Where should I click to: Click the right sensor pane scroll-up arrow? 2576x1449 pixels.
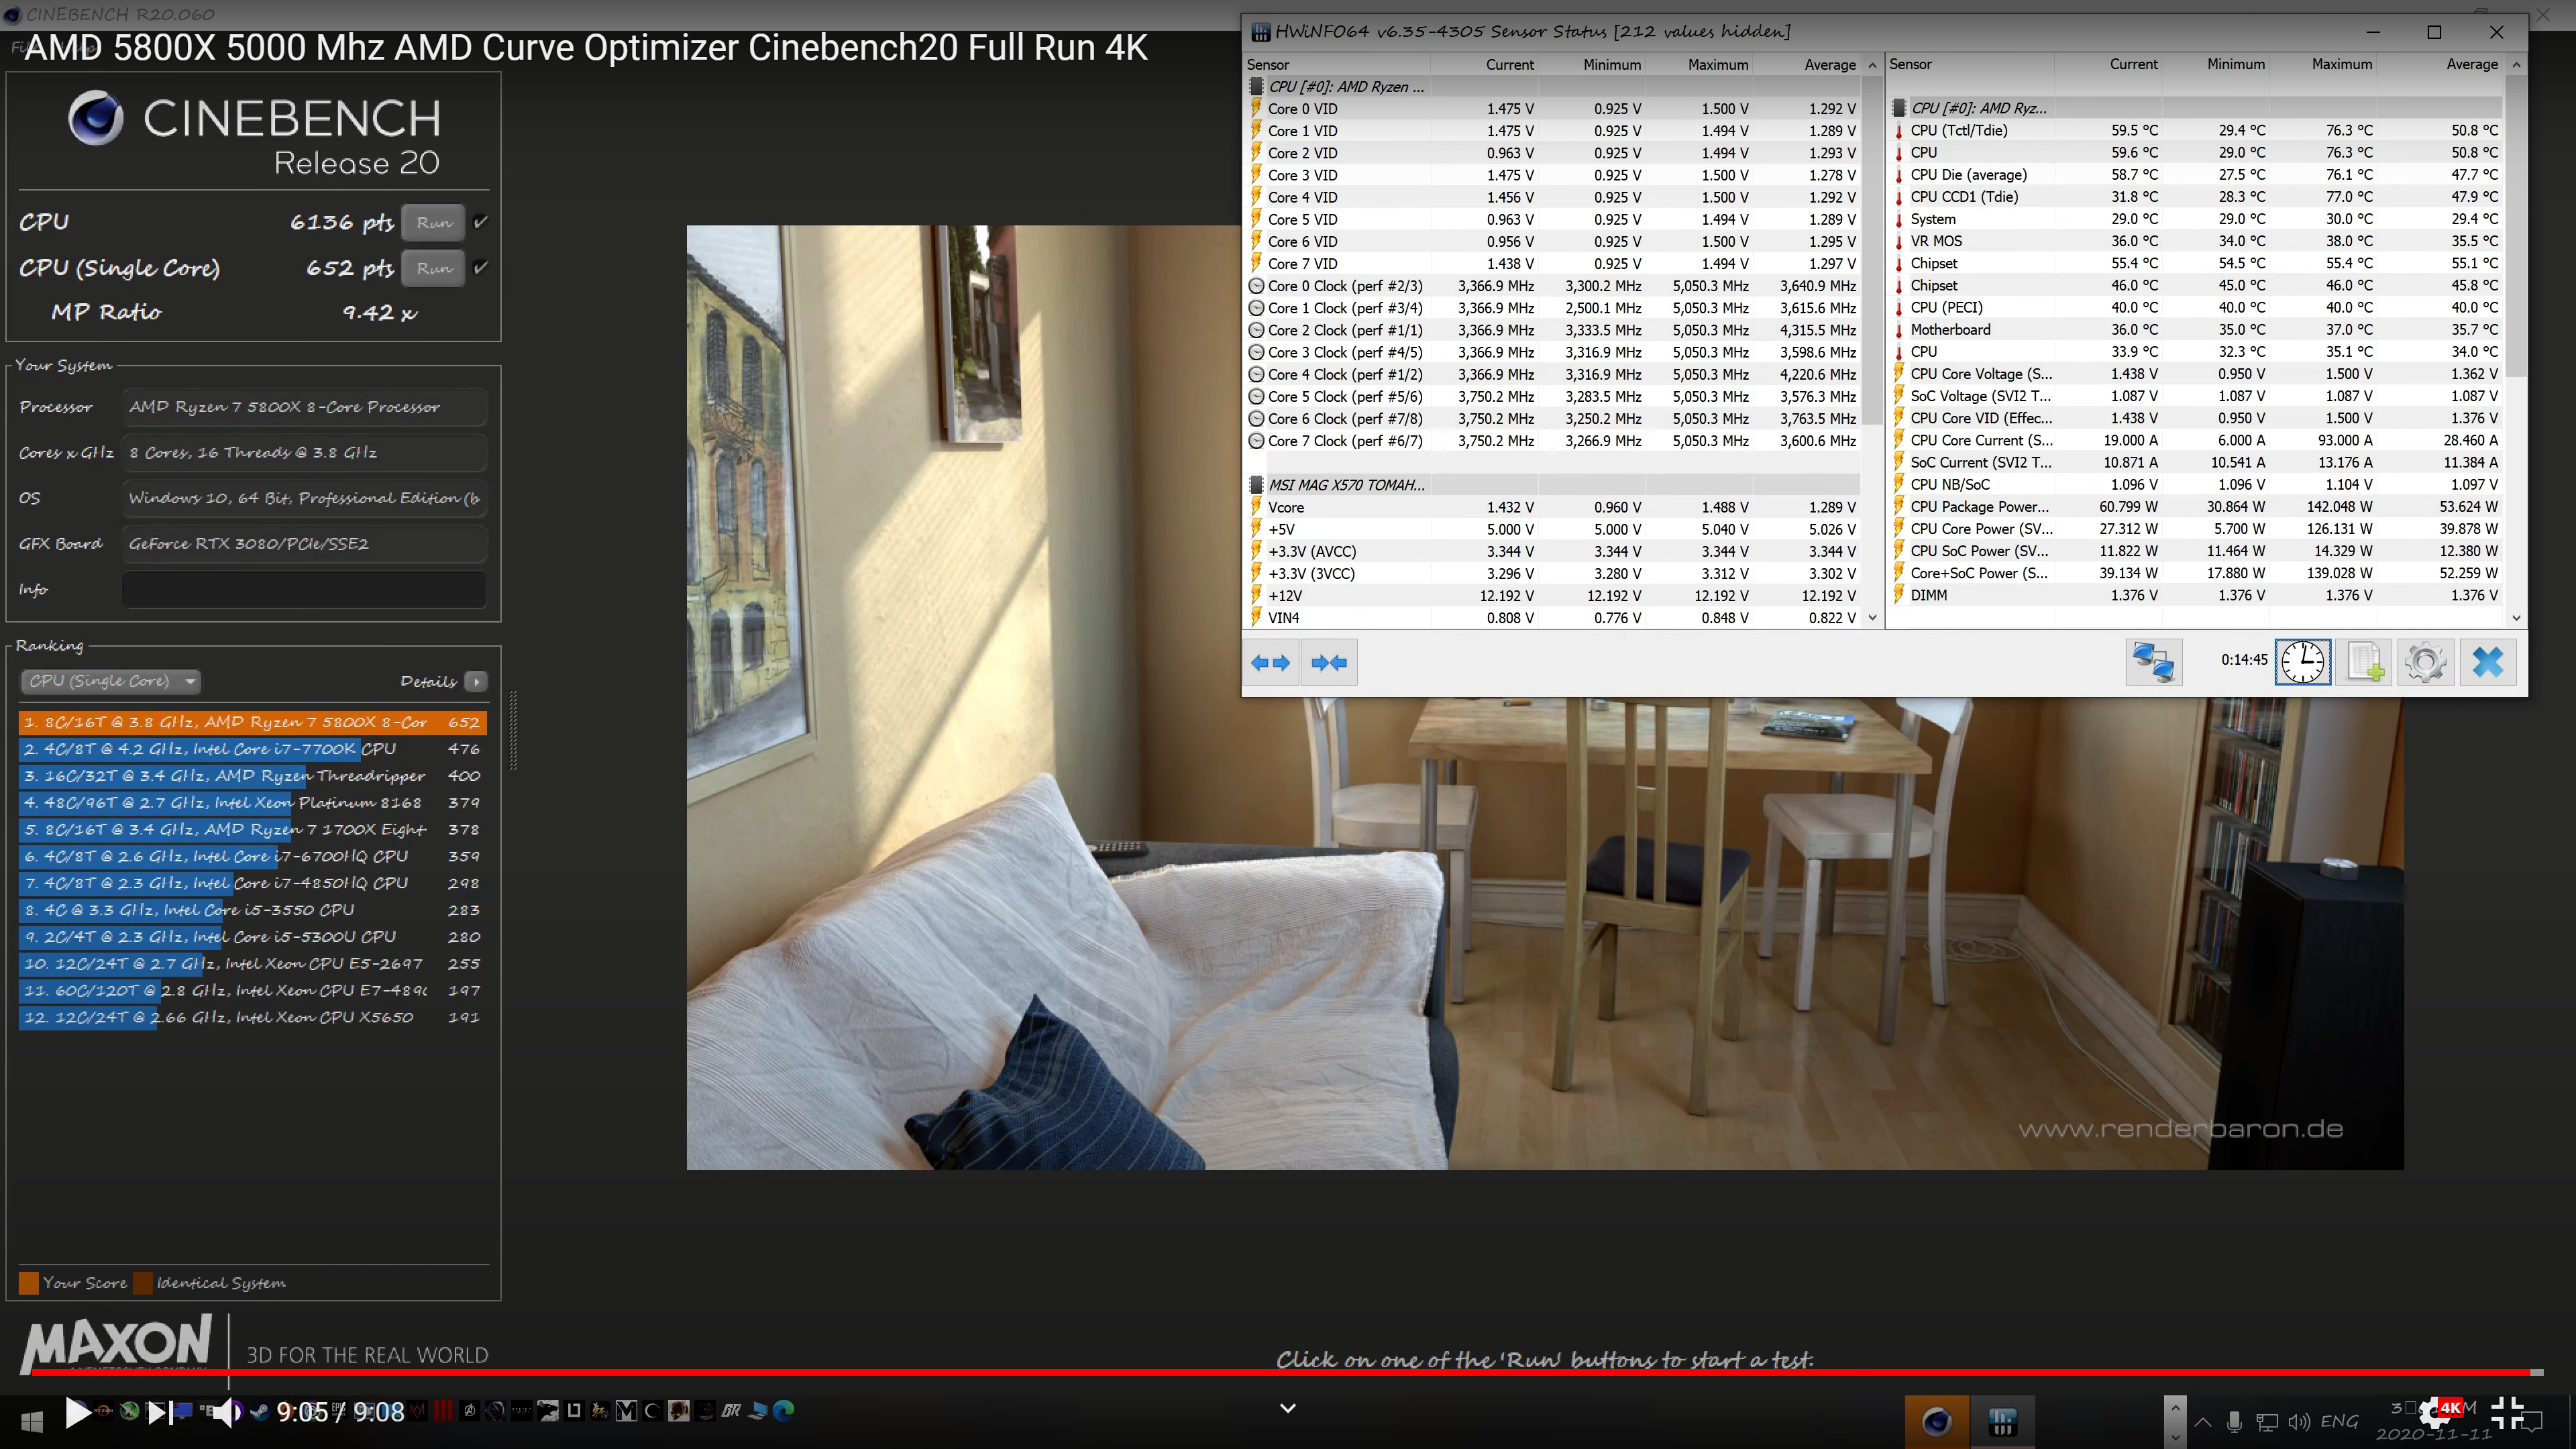[2516, 65]
